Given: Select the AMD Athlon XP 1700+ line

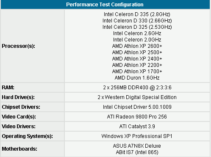Looking at the screenshot, I should pyautogui.click(x=137, y=72).
